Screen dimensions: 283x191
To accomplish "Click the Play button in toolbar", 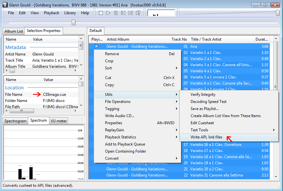I will [x=108, y=13].
